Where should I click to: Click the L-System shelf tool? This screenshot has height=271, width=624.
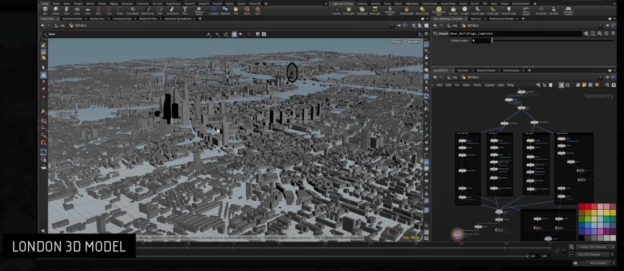pos(214,11)
